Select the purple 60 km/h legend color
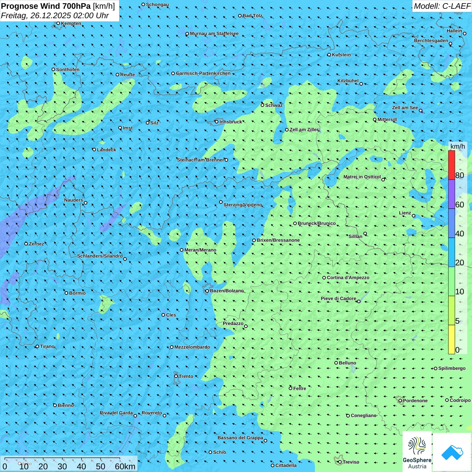Image resolution: width=472 pixels, height=472 pixels. pos(451,194)
